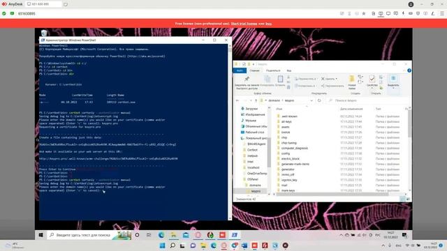Select the chip-tuning folder
Viewport: 447px width, 251px height.
[287, 143]
